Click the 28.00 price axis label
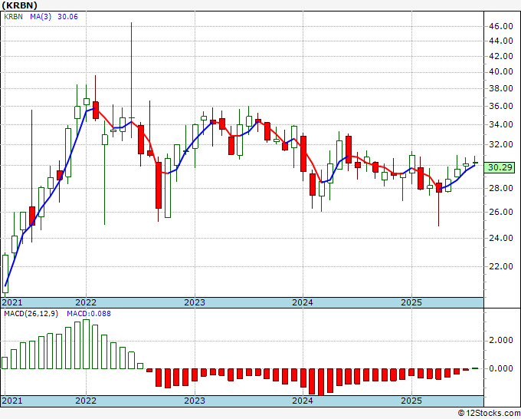 (501, 188)
